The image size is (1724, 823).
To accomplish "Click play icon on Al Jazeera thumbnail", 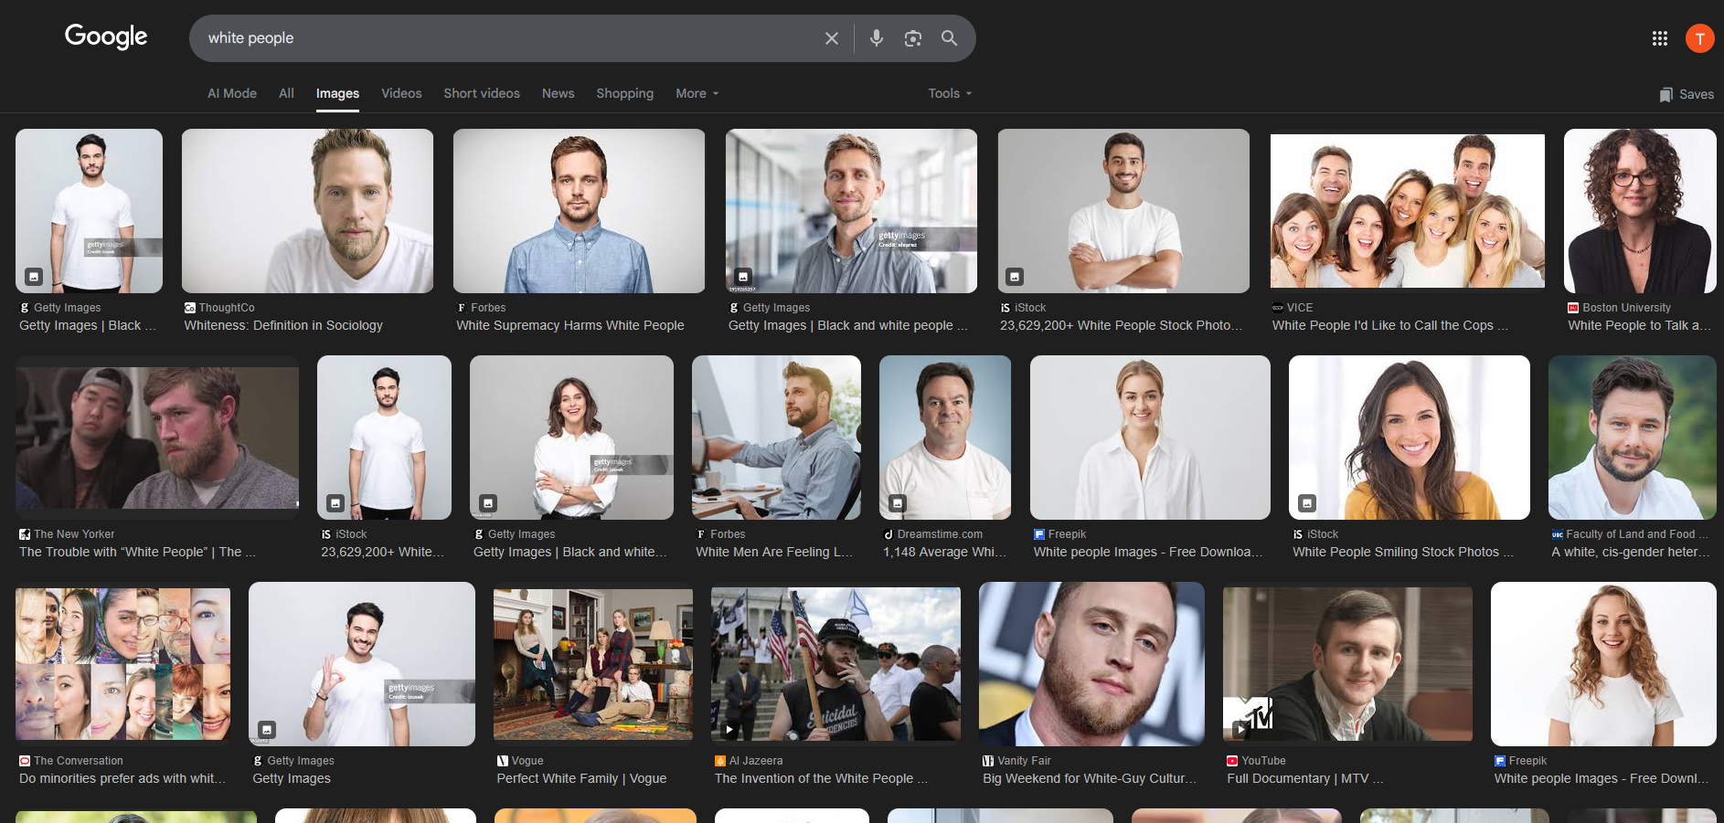I will click(729, 729).
